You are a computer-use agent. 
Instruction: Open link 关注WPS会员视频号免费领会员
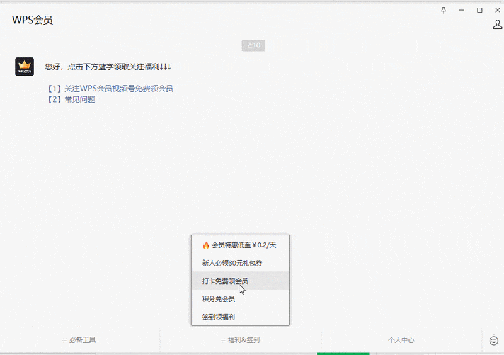coord(118,88)
